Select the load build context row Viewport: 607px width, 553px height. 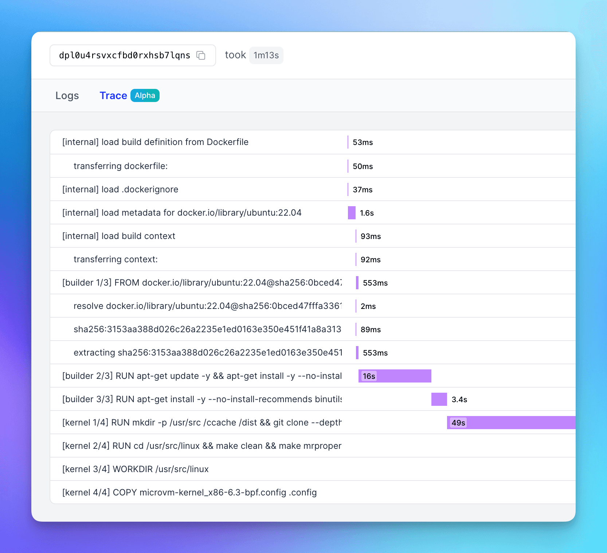(119, 236)
